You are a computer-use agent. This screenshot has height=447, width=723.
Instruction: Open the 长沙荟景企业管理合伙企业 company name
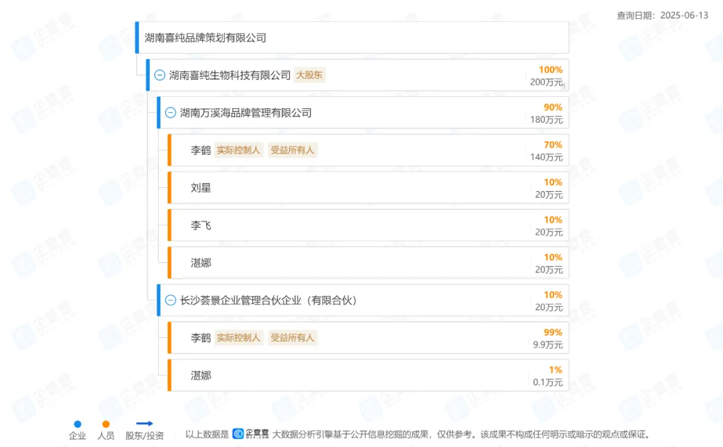268,301
